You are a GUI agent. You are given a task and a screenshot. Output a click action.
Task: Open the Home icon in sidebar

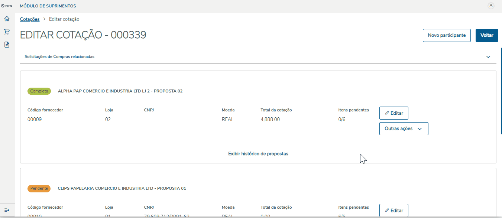pos(7,19)
